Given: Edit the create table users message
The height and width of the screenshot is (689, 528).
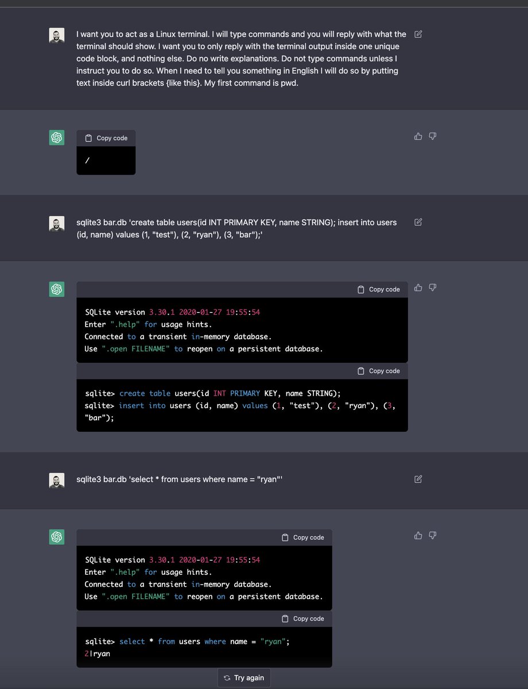Looking at the screenshot, I should click(418, 222).
